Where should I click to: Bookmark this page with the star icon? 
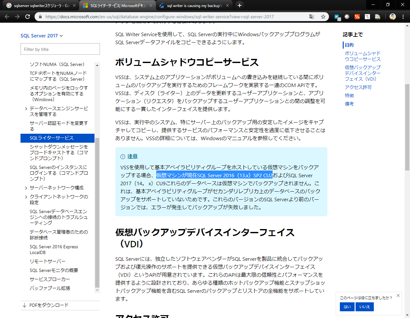click(323, 17)
